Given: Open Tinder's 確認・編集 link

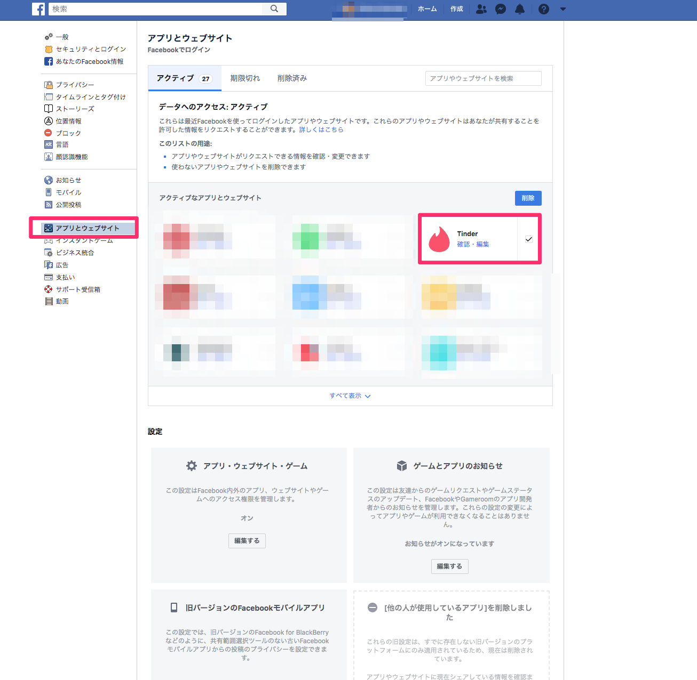Looking at the screenshot, I should point(473,245).
